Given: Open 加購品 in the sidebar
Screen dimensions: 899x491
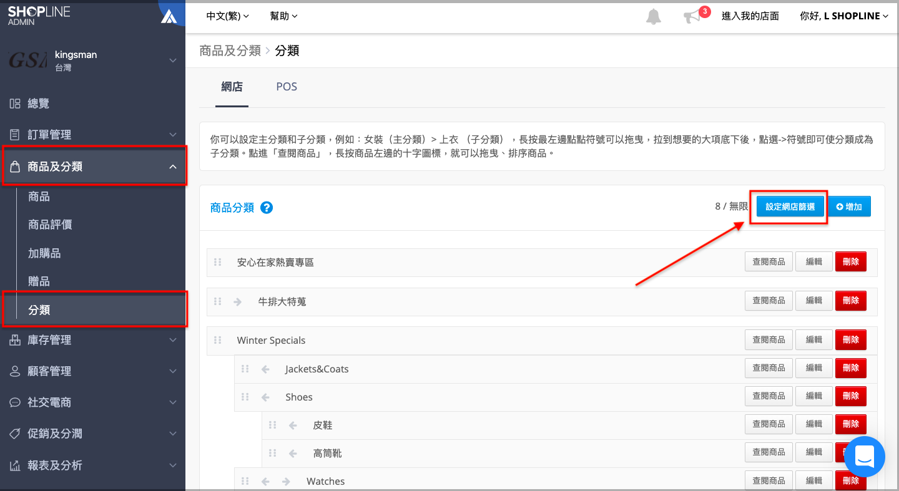Looking at the screenshot, I should pos(44,253).
